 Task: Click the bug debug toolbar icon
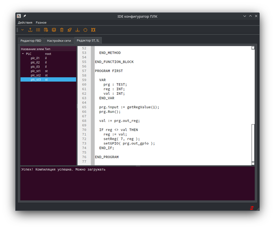93,30
